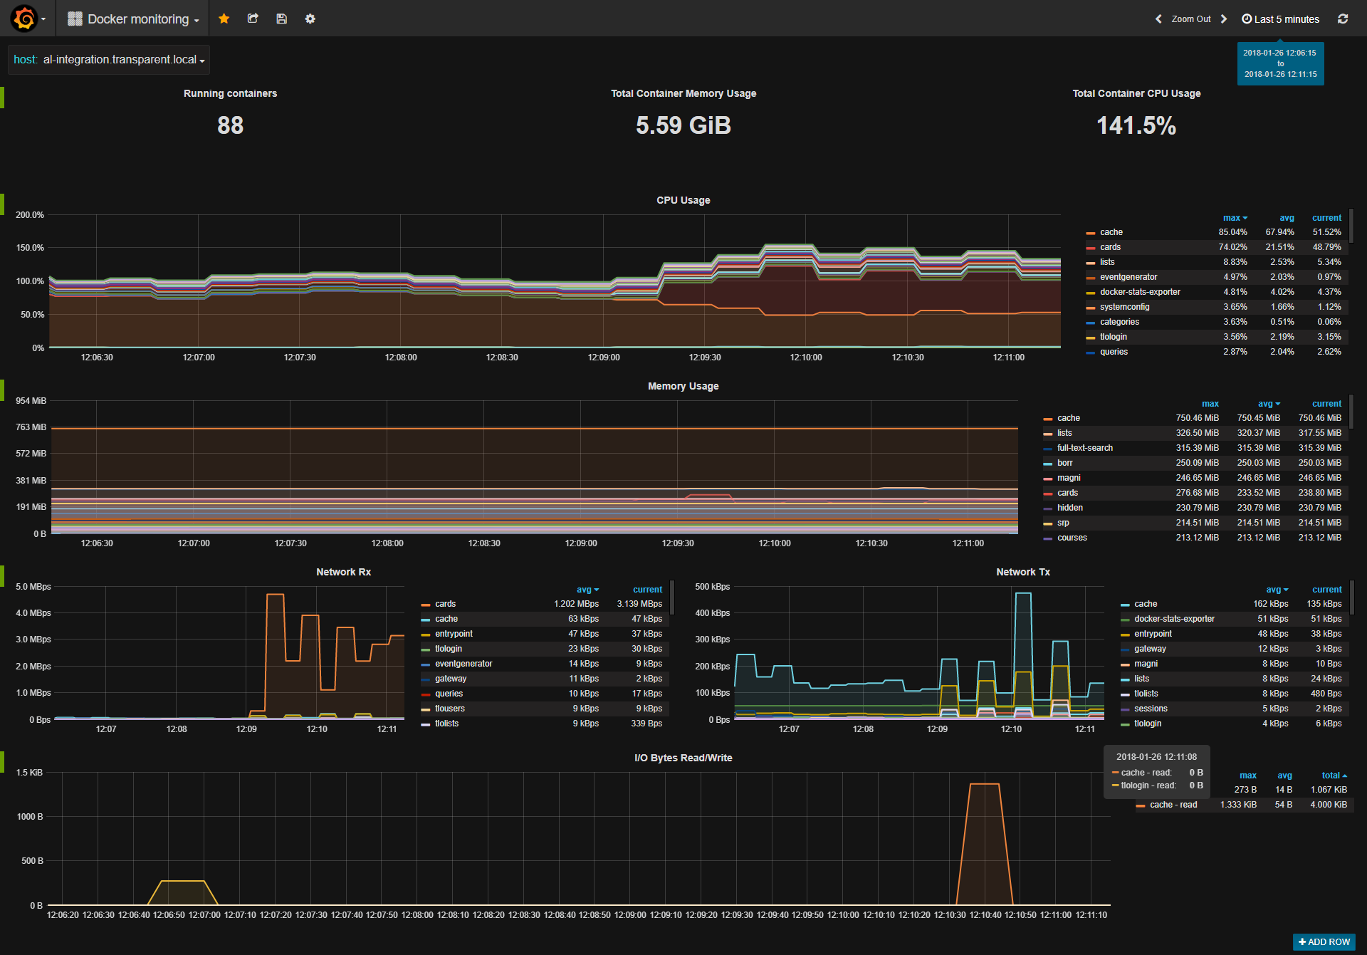
Task: Click docker-stats-exporter color swatch in CPU legend
Action: point(1090,293)
